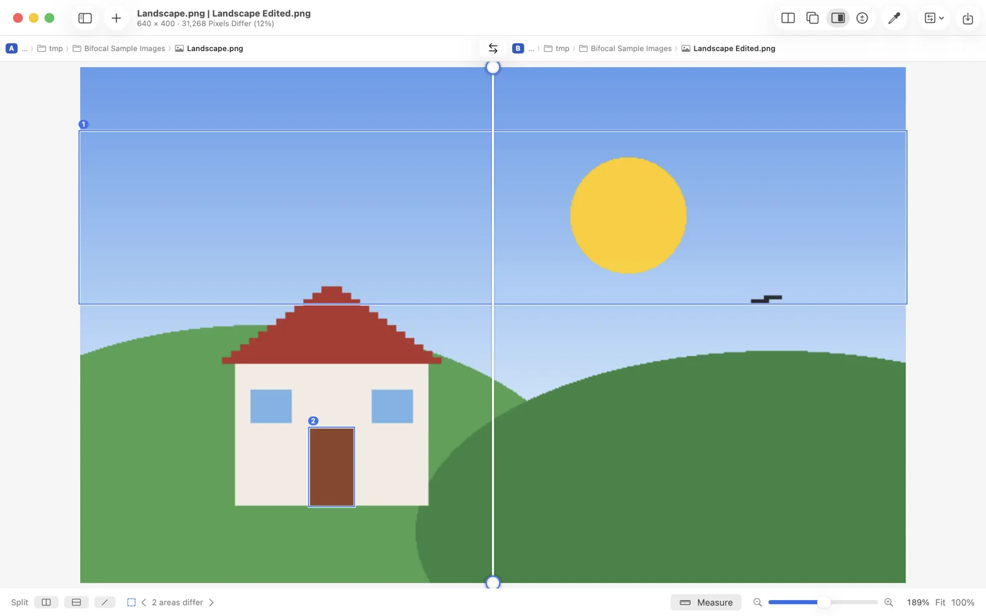Viewport: 986px width, 616px height.
Task: Select difference area marker 1
Action: pos(84,124)
